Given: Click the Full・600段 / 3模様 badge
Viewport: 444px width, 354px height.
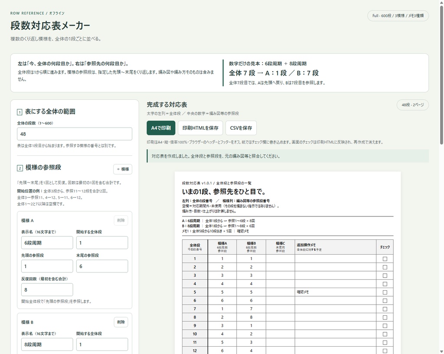Looking at the screenshot, I should (398, 16).
